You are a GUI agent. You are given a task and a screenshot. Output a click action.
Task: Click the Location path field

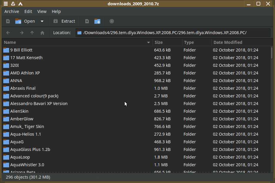[x=173, y=33]
